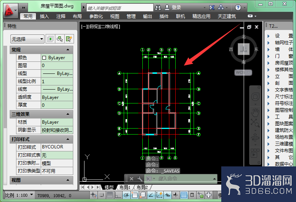Open the Autodesk 360 triangle icon
This screenshot has height=202, width=296.
(221, 7)
